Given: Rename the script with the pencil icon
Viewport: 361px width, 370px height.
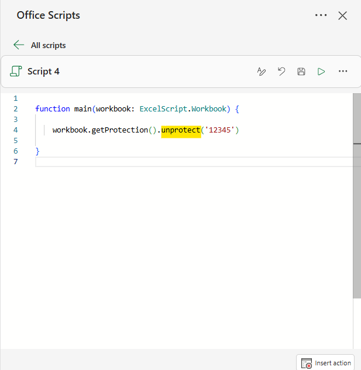Looking at the screenshot, I should [262, 72].
